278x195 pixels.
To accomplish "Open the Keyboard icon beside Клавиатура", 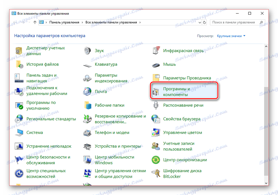I will 87,66.
